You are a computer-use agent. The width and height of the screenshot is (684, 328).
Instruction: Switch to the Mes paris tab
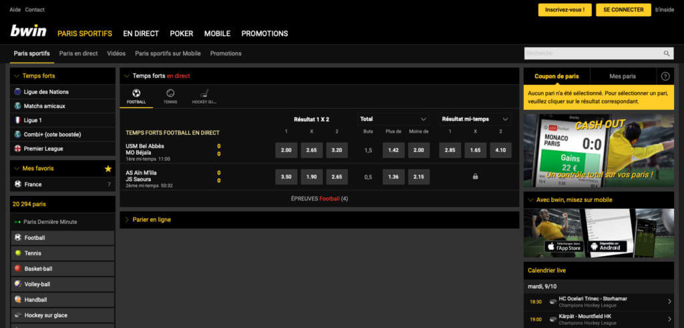(x=623, y=77)
